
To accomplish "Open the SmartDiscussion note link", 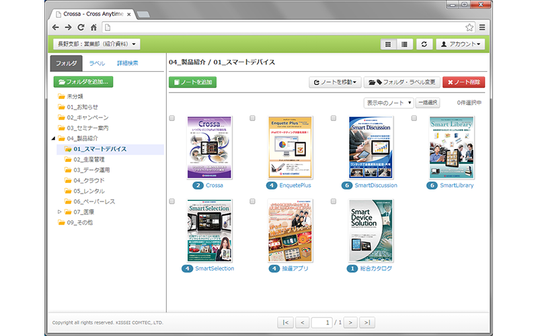I will 376,185.
